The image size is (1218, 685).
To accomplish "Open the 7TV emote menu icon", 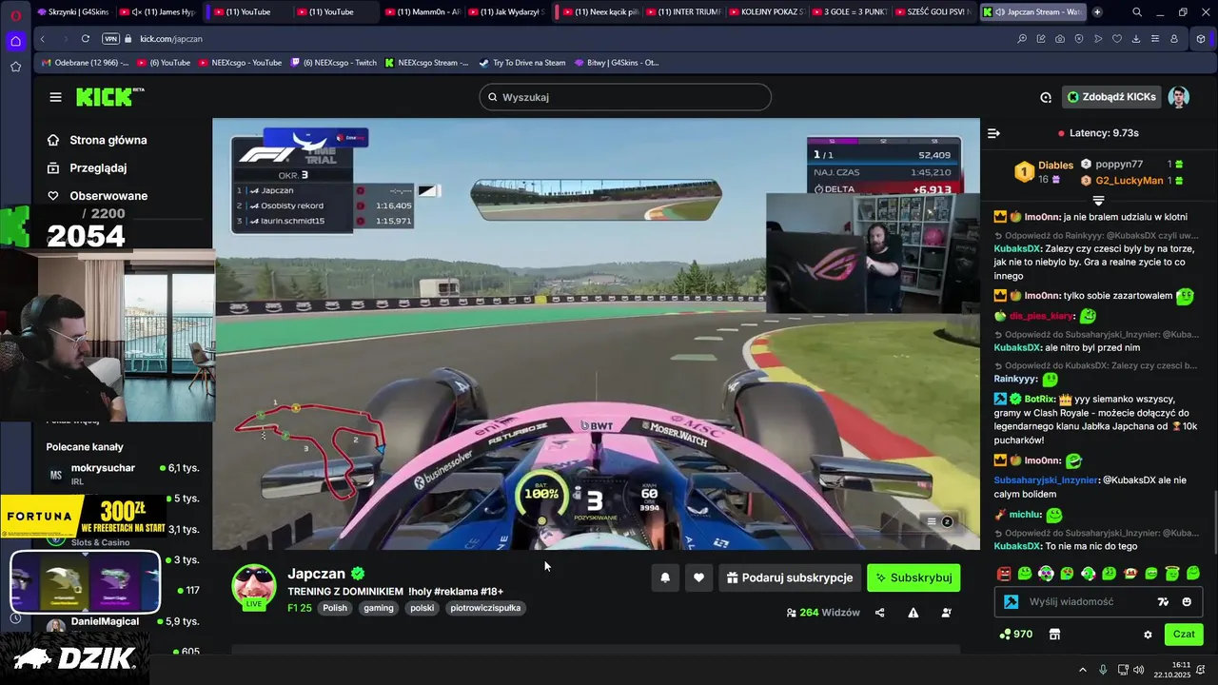I will (x=1163, y=601).
